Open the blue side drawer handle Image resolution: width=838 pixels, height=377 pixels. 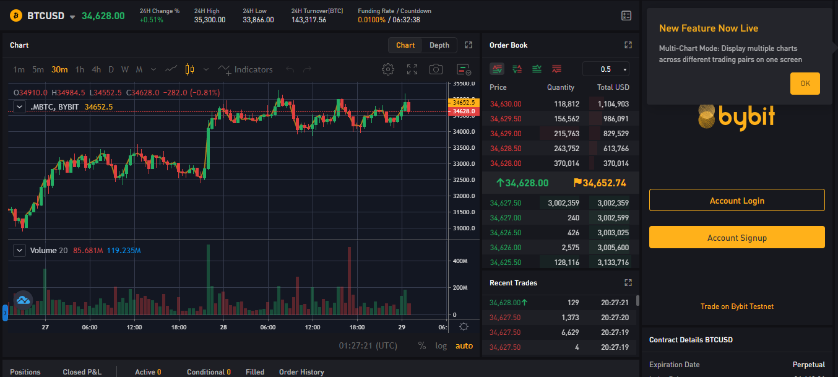pos(5,313)
